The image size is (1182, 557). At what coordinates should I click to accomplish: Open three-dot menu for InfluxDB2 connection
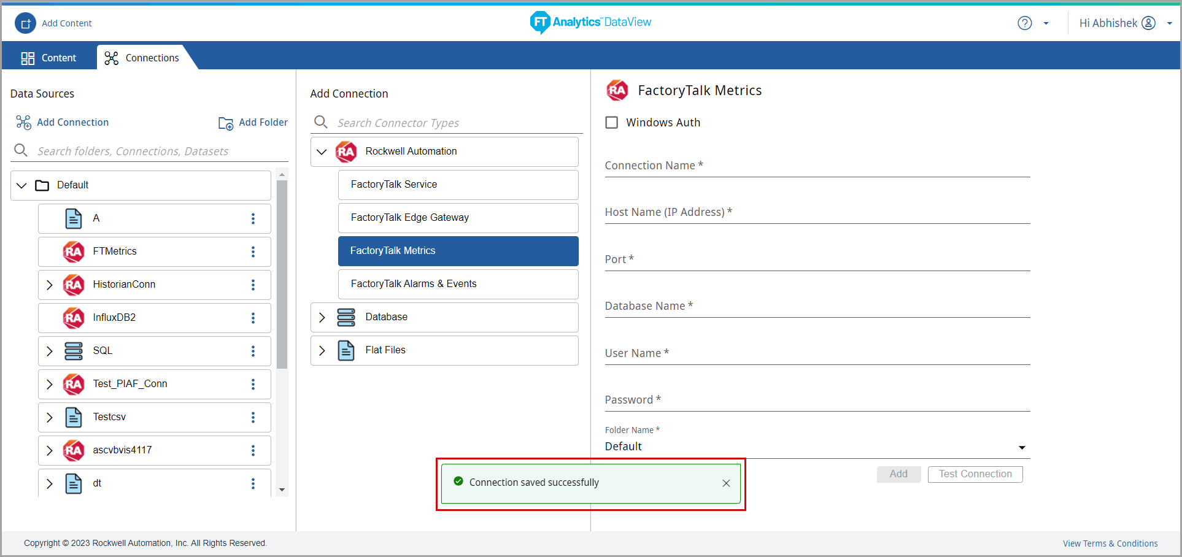(253, 318)
